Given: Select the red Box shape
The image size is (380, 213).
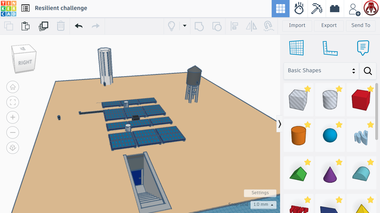Looking at the screenshot, I should [x=361, y=99].
